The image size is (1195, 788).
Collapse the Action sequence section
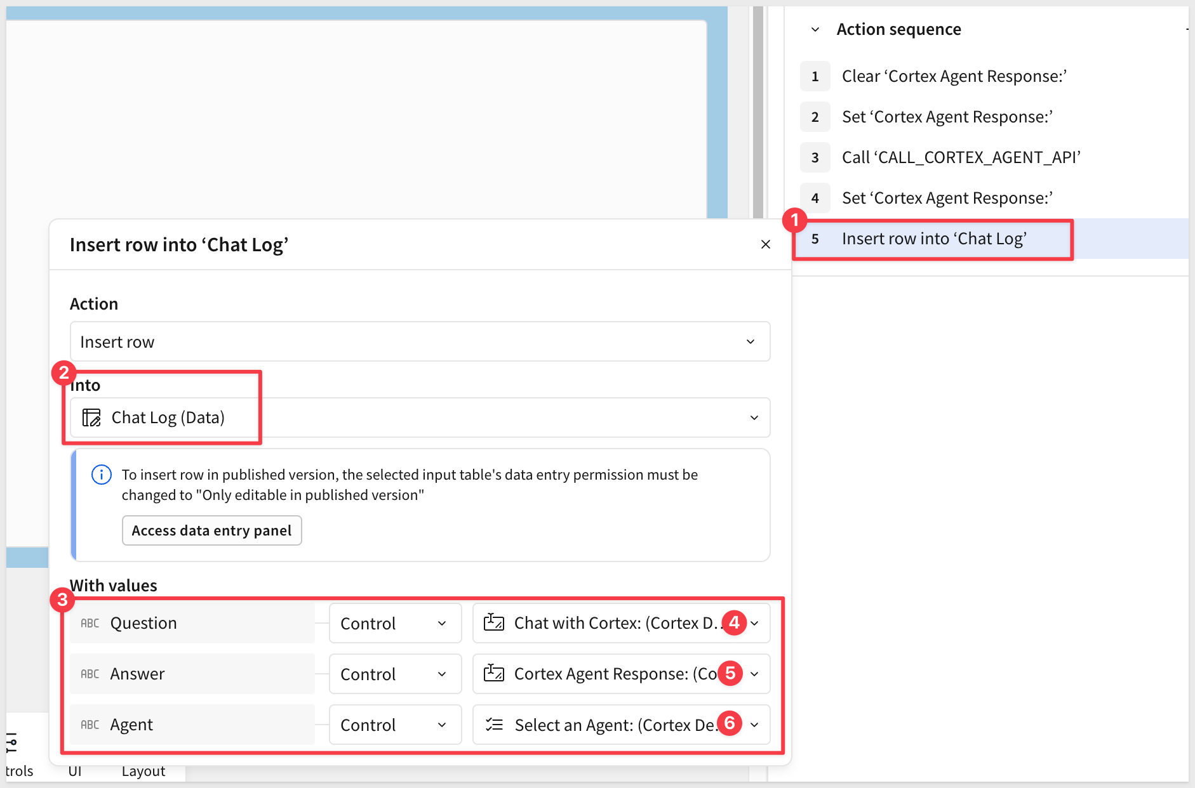[815, 30]
